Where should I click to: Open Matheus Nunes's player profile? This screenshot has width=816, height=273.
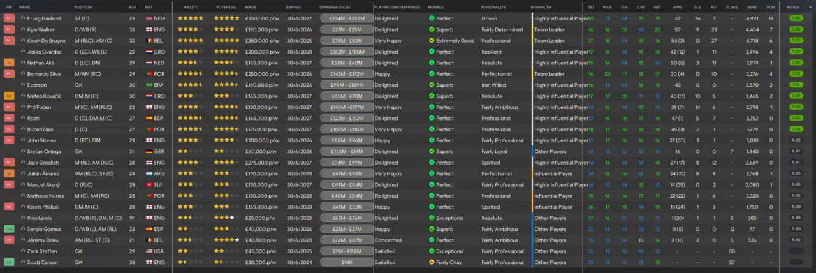pos(45,196)
